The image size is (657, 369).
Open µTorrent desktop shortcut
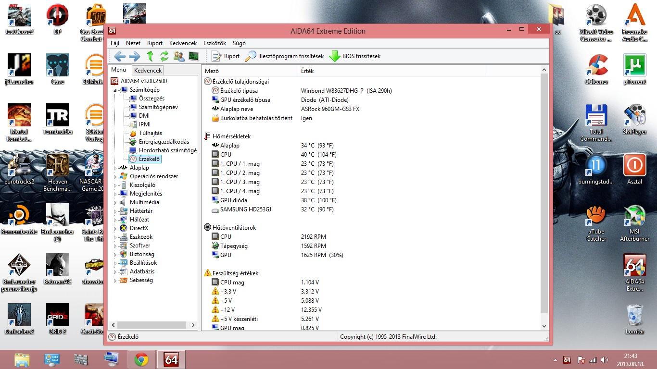[x=634, y=70]
